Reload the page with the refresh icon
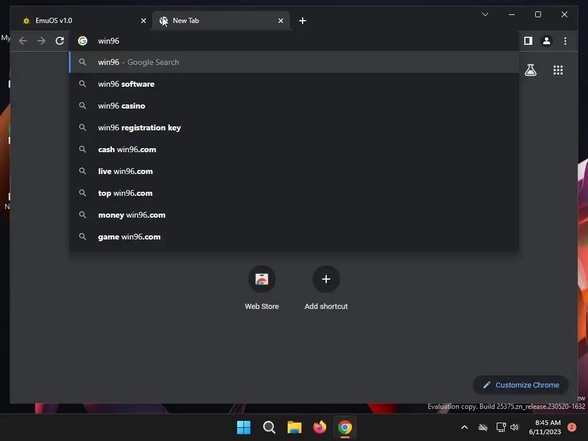 point(60,41)
